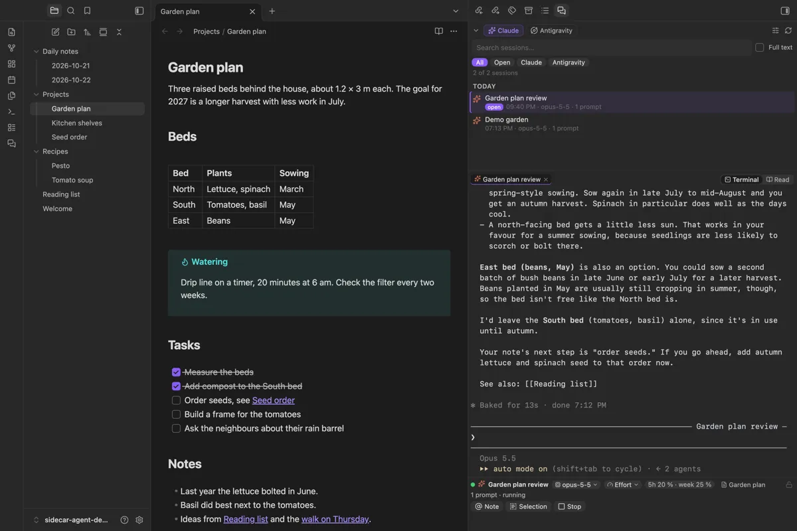This screenshot has width=797, height=531.
Task: Switch session view to Terminal mode
Action: (x=741, y=179)
